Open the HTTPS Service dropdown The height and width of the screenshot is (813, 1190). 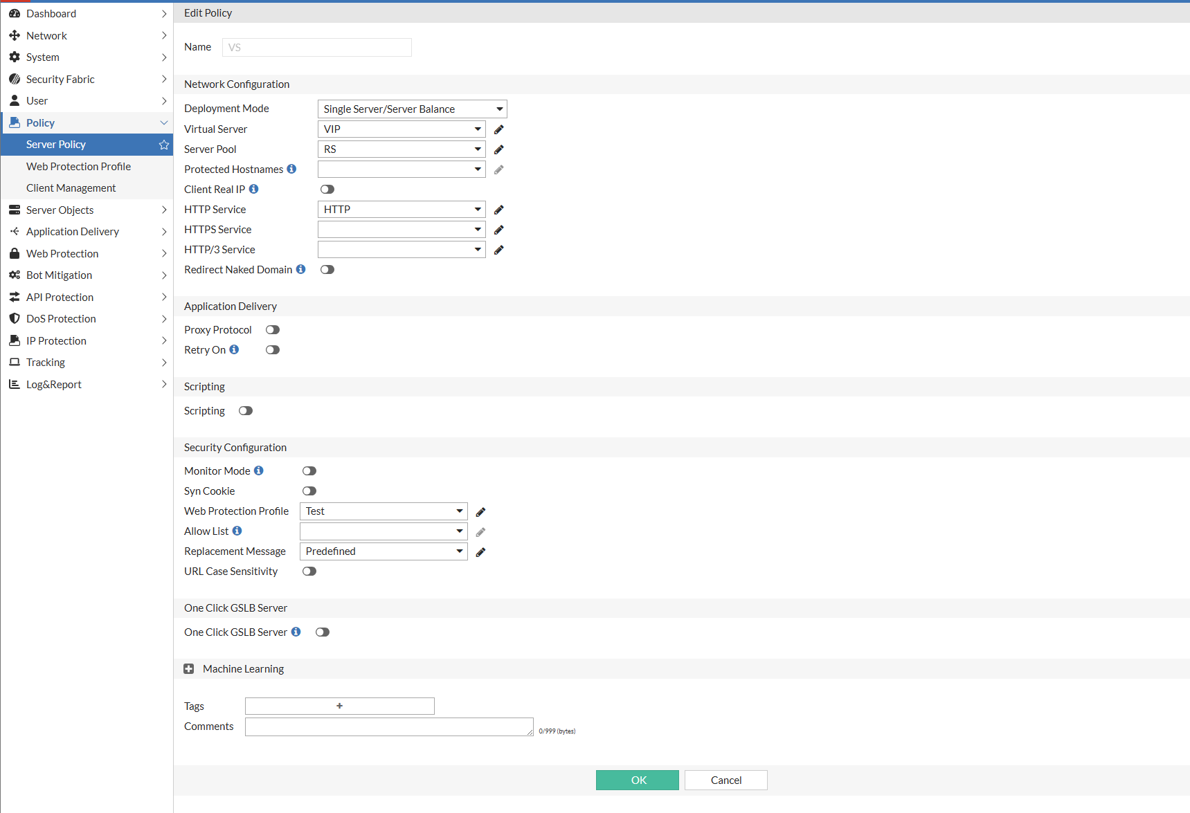coord(402,230)
